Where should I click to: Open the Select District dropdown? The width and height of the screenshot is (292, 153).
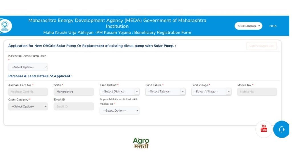point(119,92)
